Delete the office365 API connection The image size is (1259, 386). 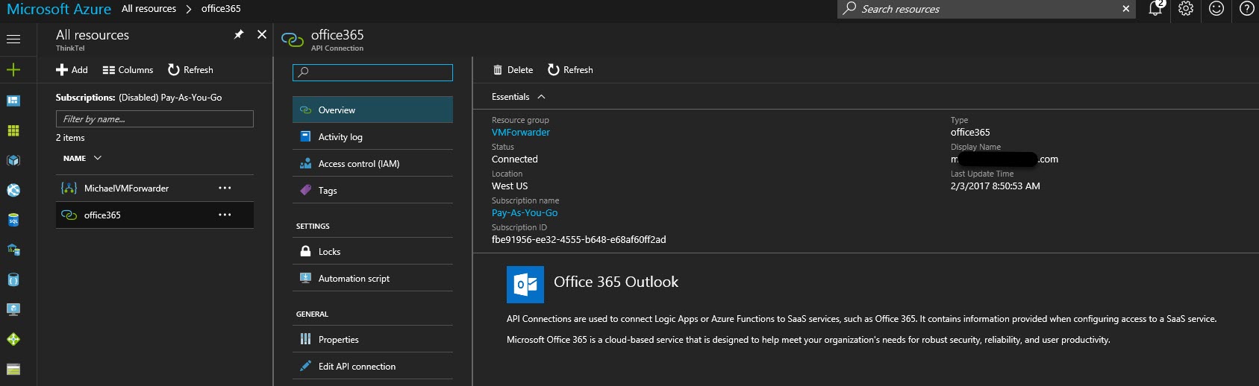pyautogui.click(x=513, y=70)
